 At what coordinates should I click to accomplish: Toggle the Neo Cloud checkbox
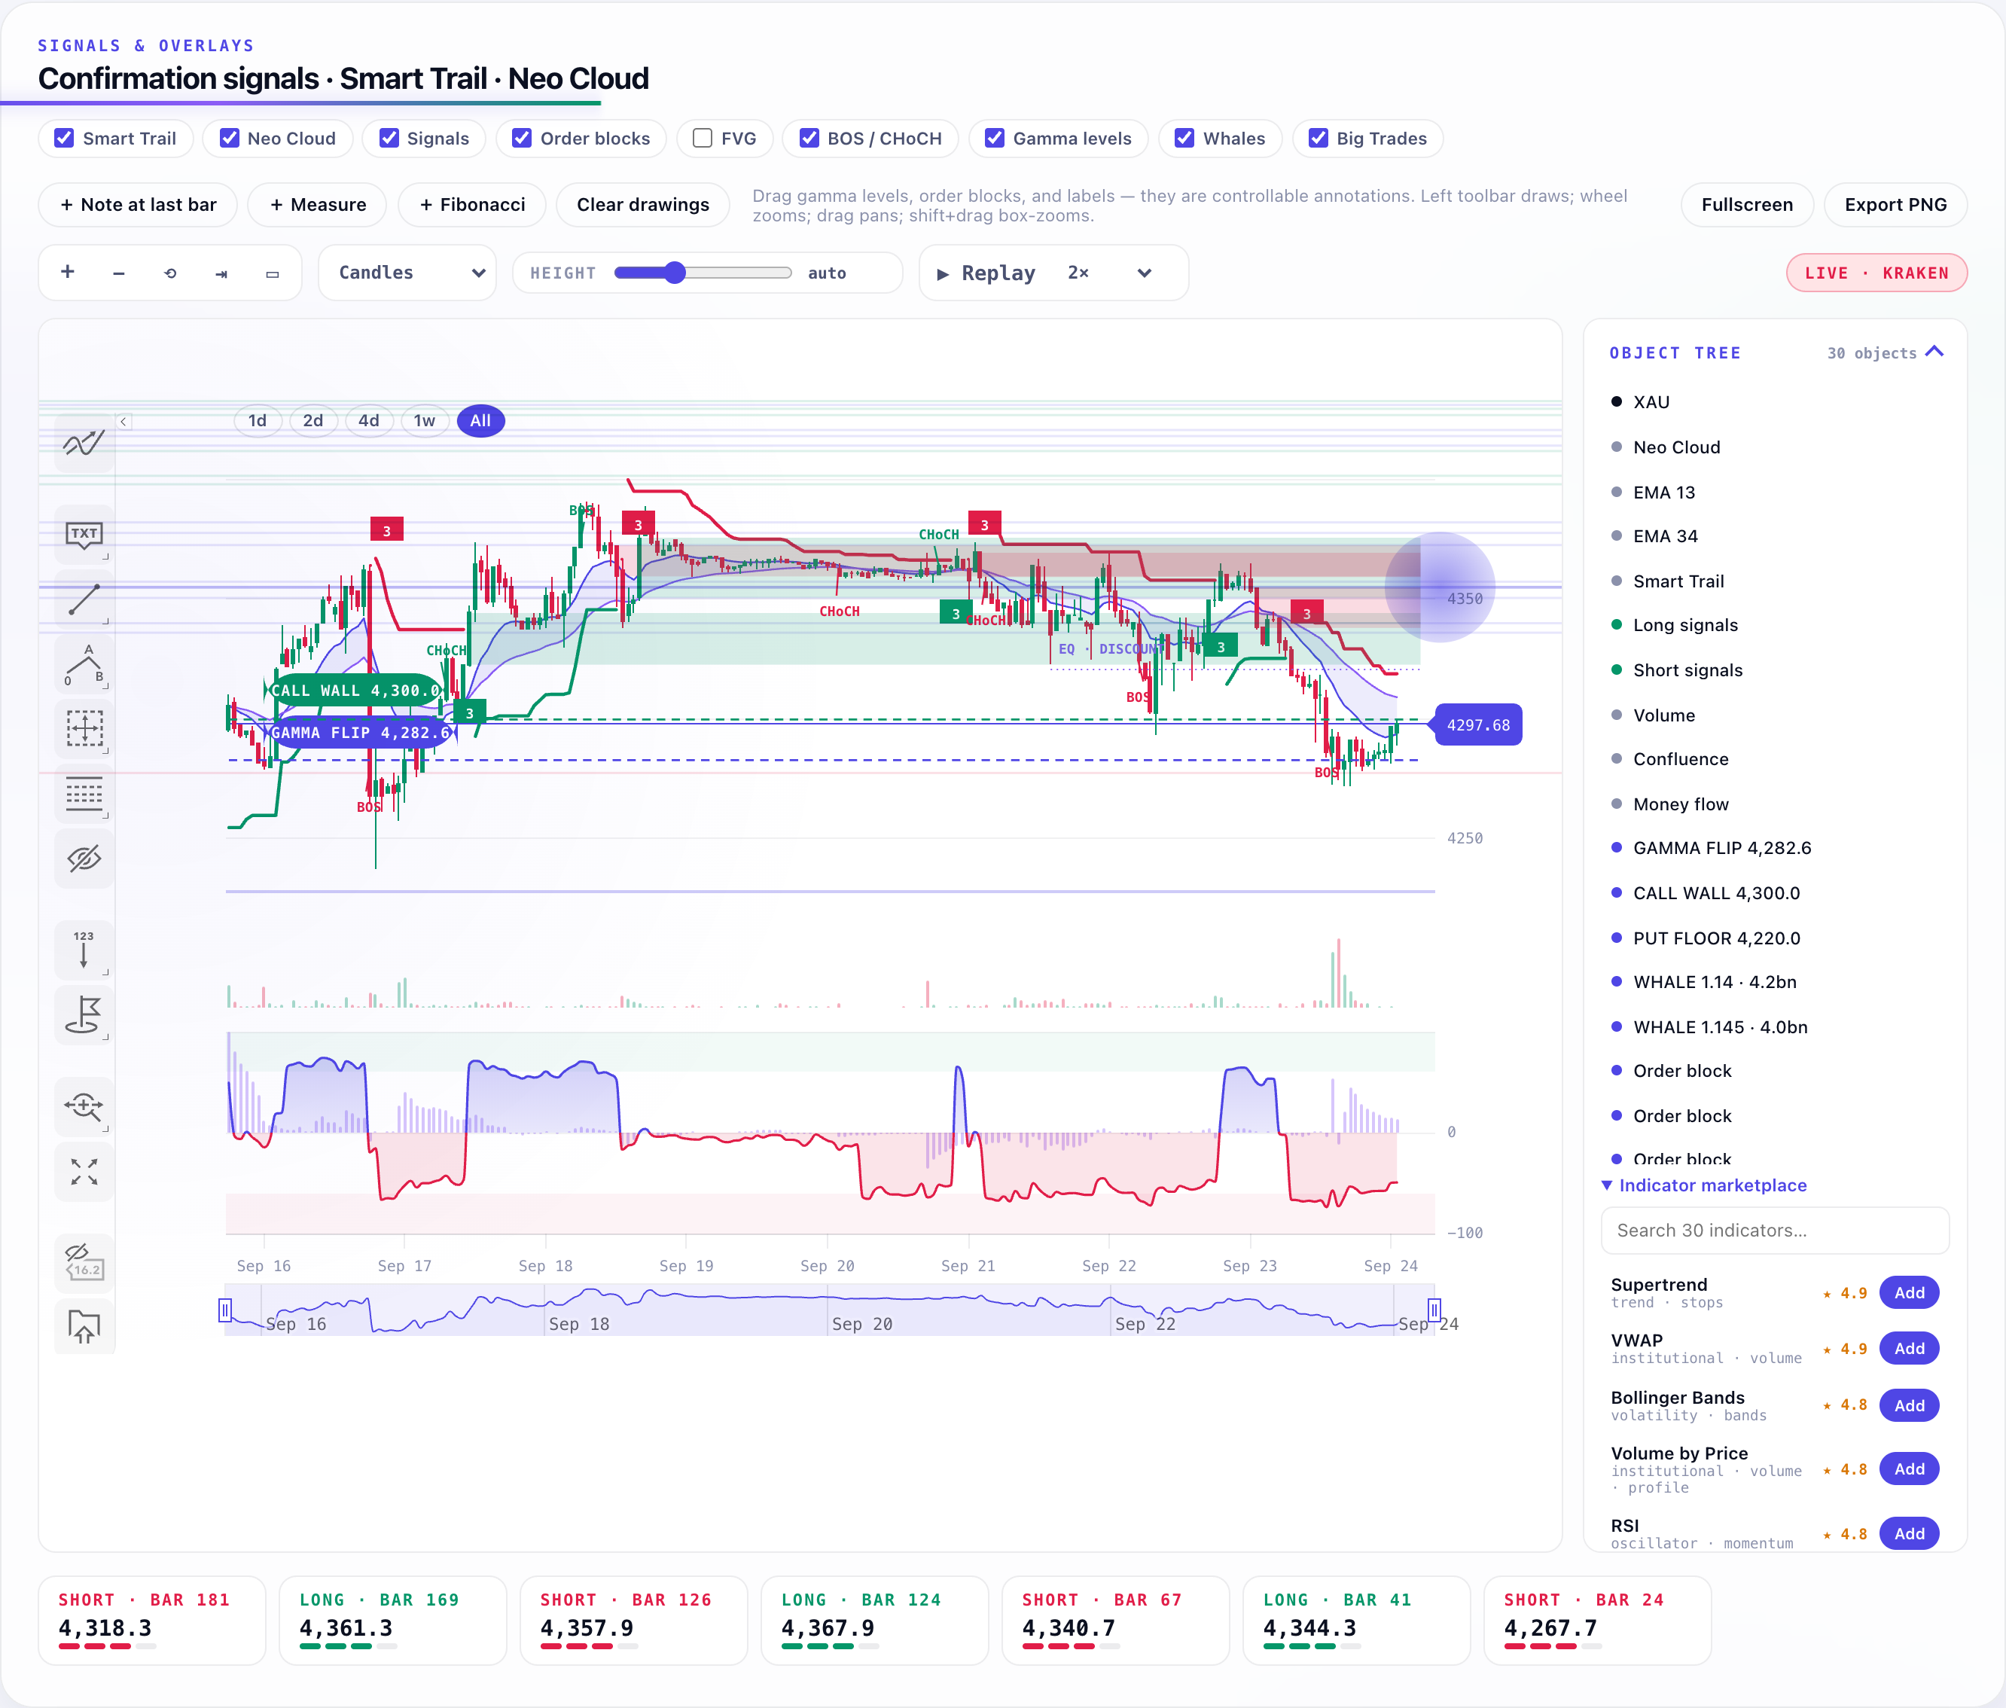(x=230, y=139)
